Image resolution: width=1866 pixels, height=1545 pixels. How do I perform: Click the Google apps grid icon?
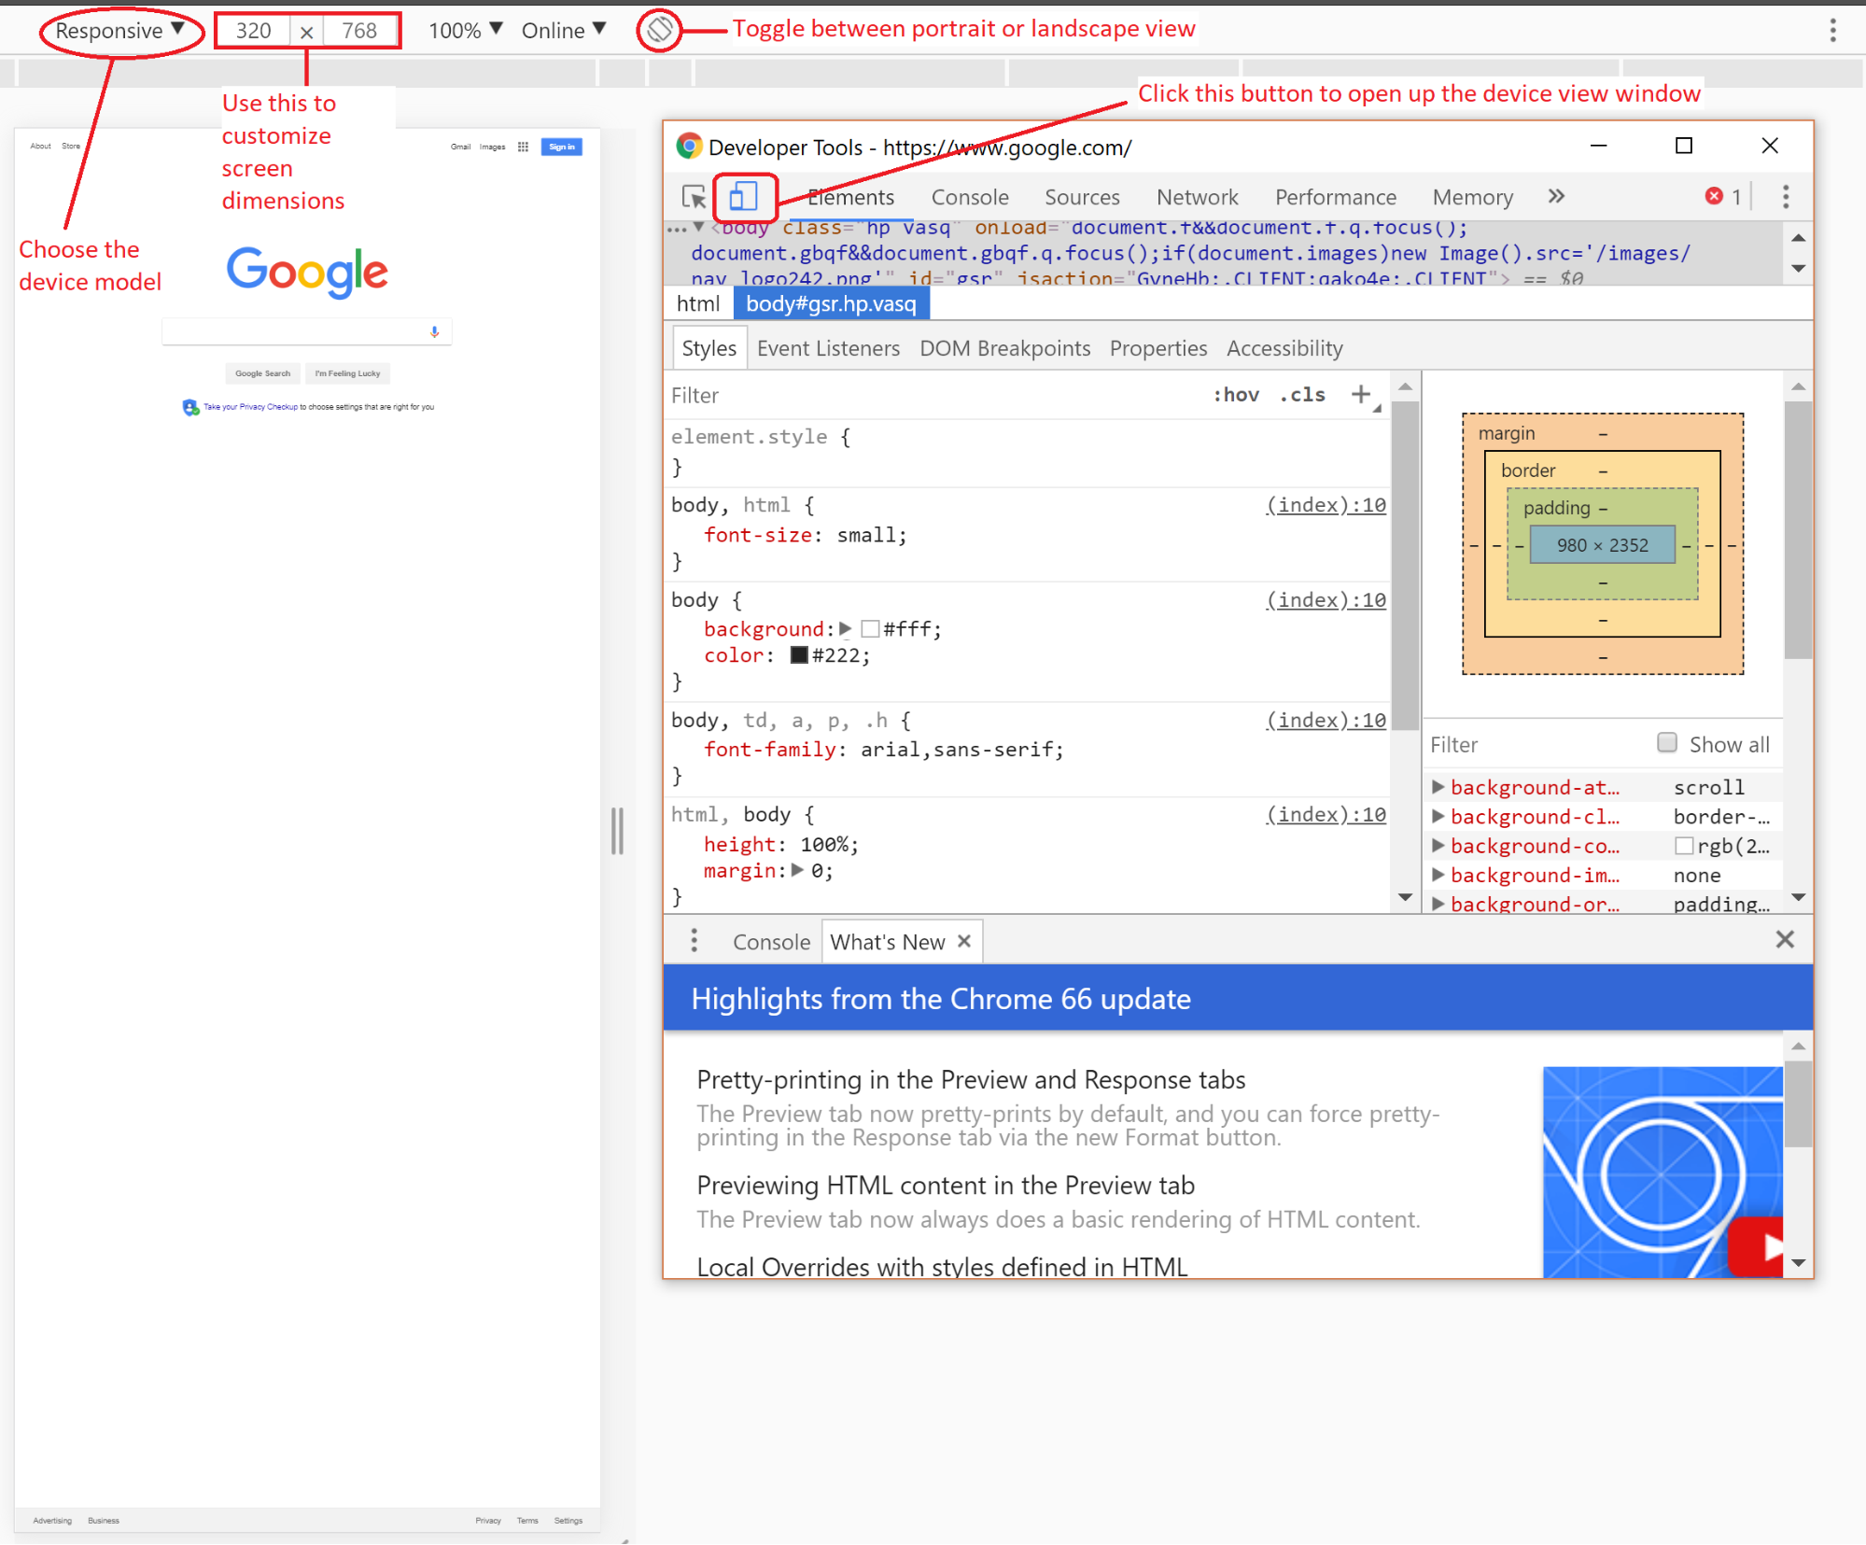pyautogui.click(x=523, y=147)
